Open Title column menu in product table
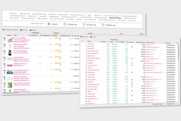Image resolution: width=181 pixels, height=121 pixels. pos(29,35)
